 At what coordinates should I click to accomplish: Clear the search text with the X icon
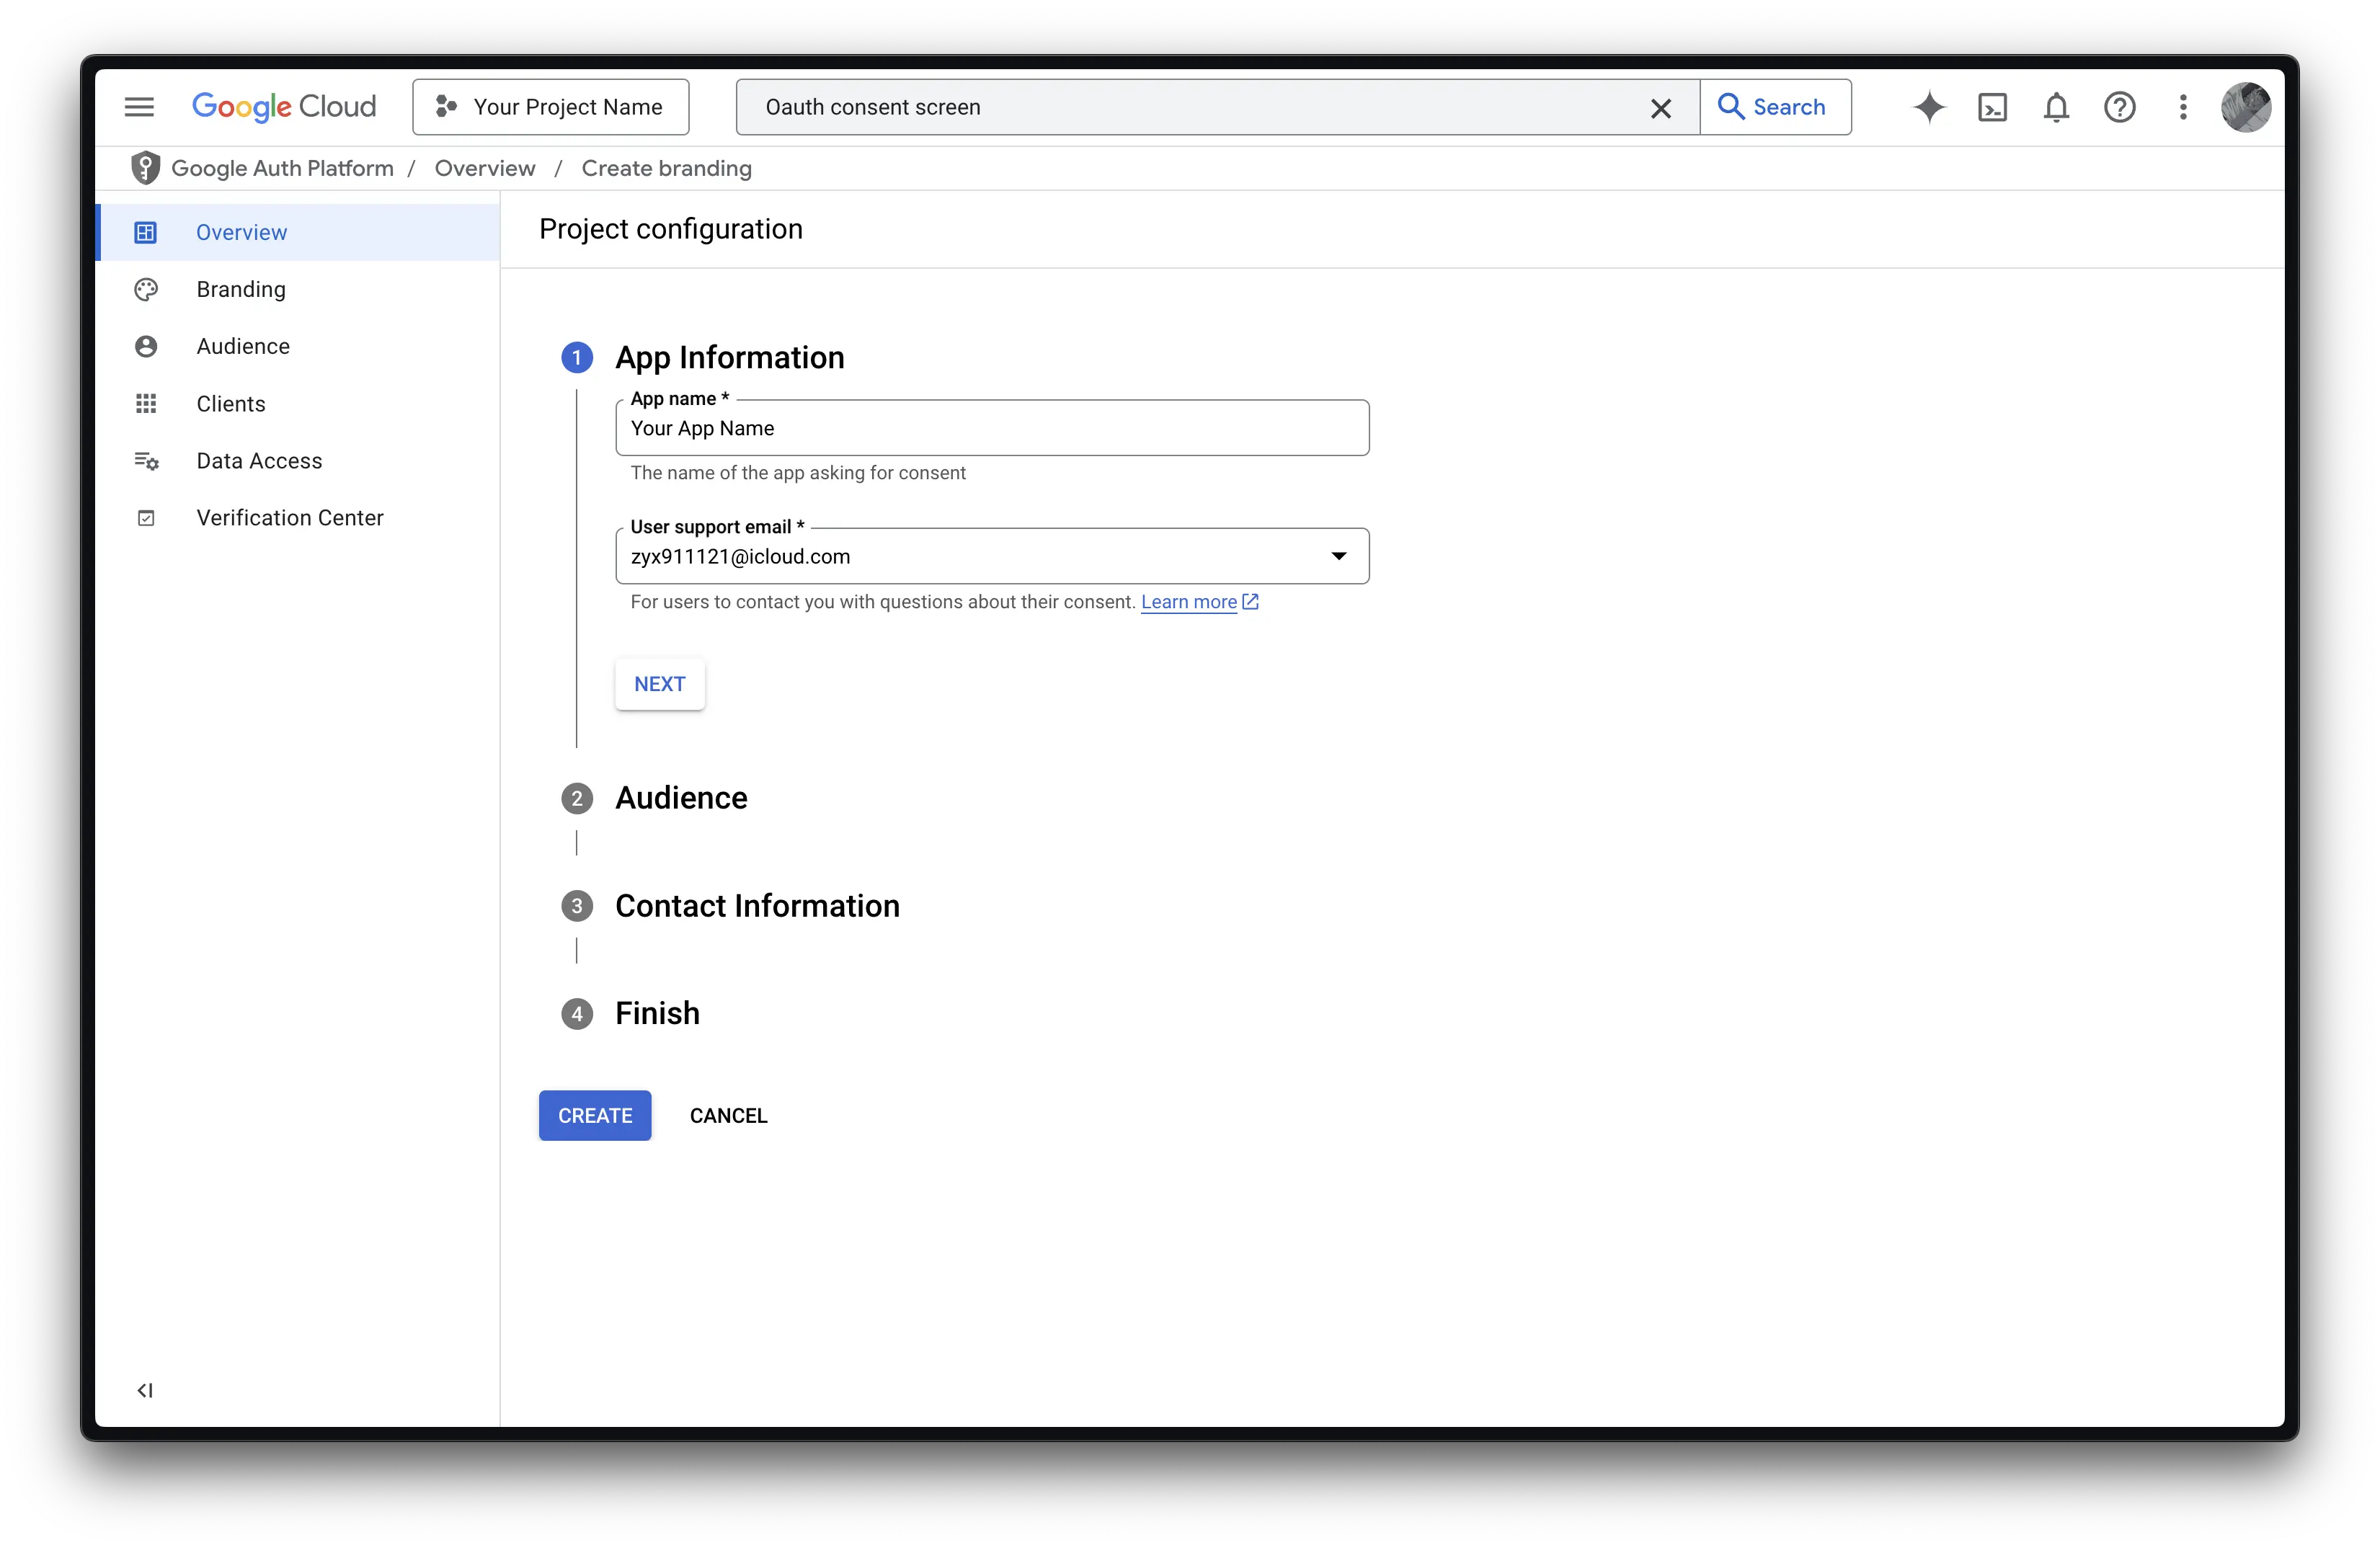pos(1661,108)
